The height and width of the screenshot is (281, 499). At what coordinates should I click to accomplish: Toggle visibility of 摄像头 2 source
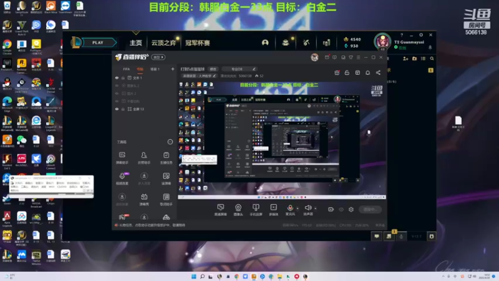(117, 86)
